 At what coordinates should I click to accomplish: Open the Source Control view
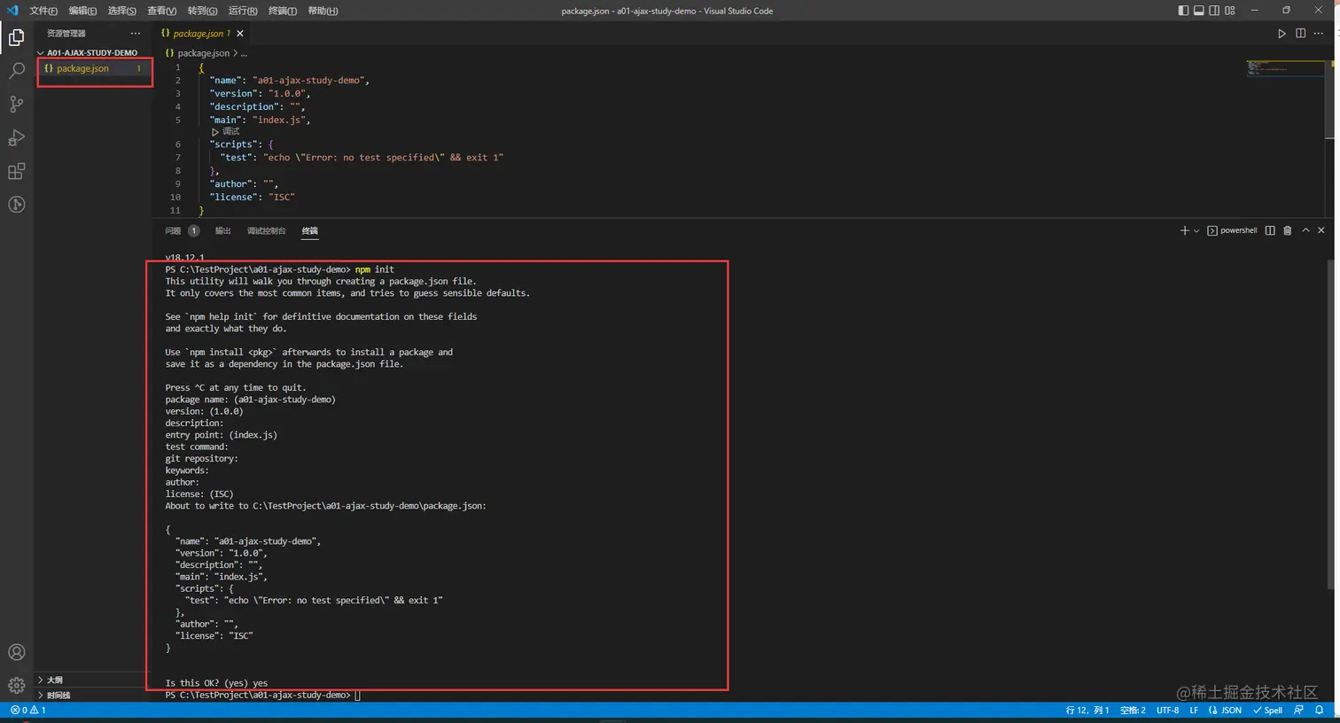16,105
